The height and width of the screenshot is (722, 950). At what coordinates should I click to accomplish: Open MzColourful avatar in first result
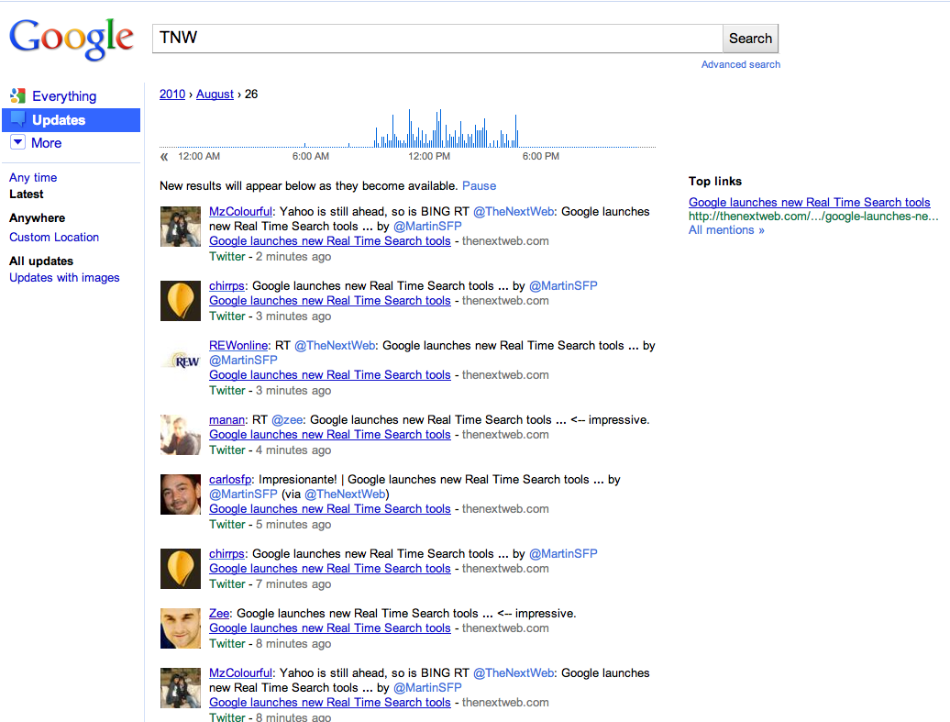181,226
